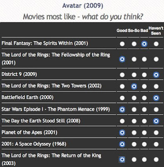The width and height of the screenshot is (164, 167).
Task: Mark Final Fantasy as Haven't Seen
Action: [x=156, y=44]
